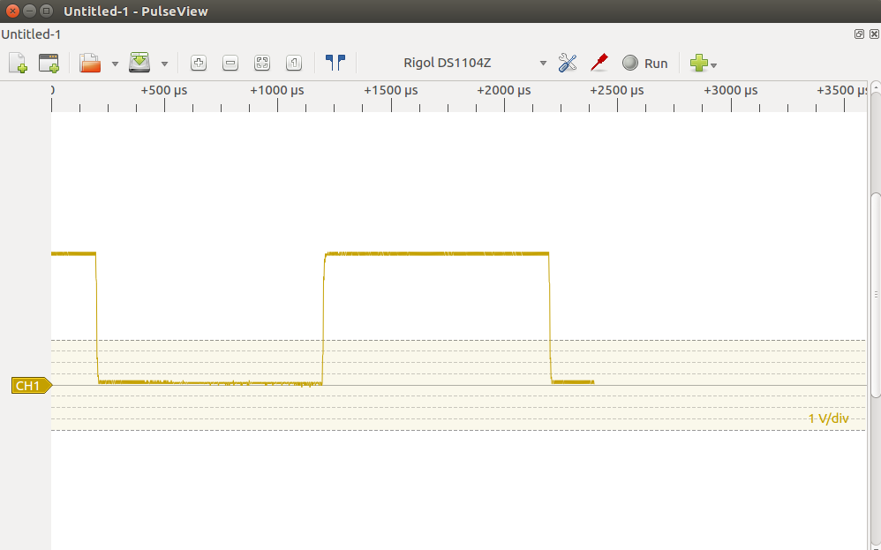Screen dimensions: 881x550
Task: Click the vertical scrollbar handle
Action: tap(876, 296)
